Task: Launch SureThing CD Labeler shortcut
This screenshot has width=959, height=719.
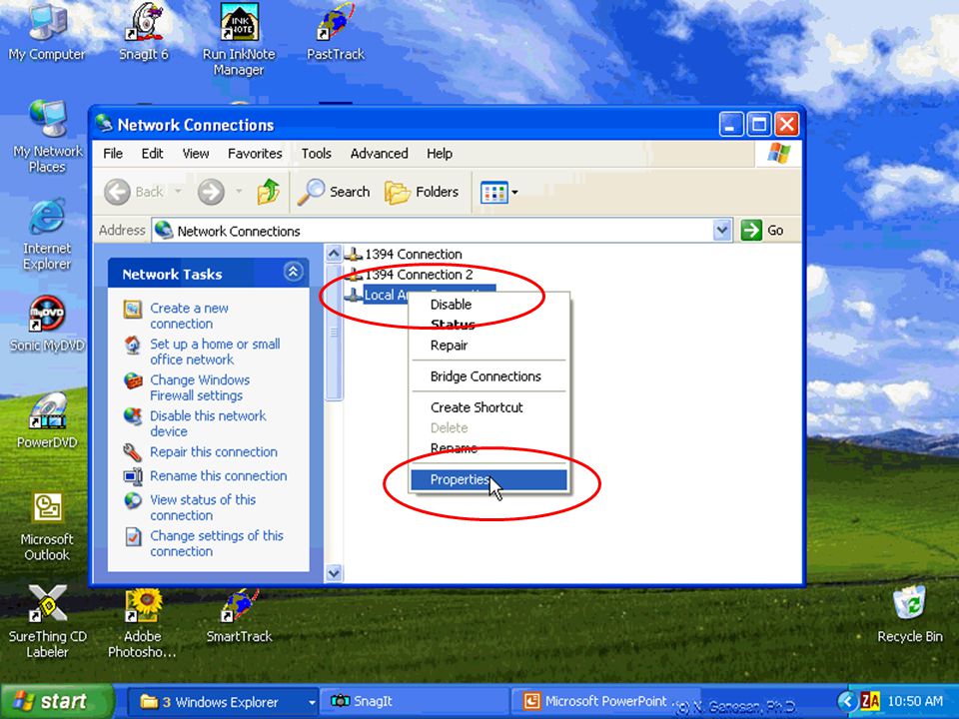Action: pyautogui.click(x=48, y=622)
